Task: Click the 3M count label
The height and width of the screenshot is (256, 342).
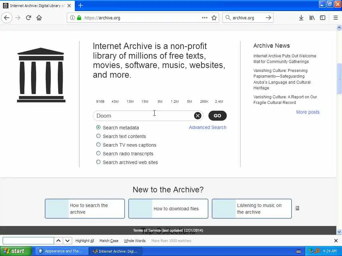Action: click(160, 101)
